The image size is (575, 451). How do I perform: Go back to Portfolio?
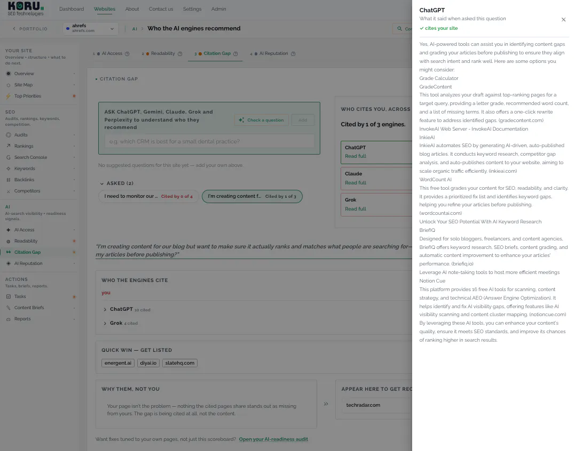click(x=30, y=29)
